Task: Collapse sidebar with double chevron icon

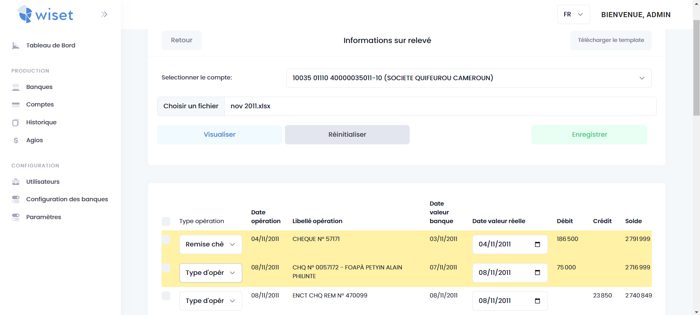Action: click(104, 15)
